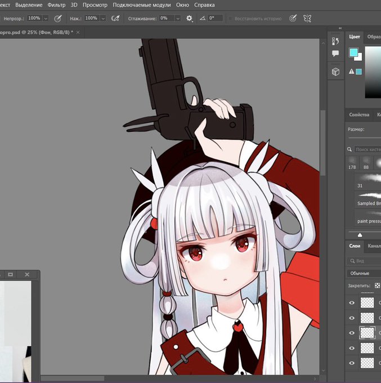Image resolution: width=381 pixels, height=383 pixels.
Task: Maximize the small floating window
Action: coord(11,274)
